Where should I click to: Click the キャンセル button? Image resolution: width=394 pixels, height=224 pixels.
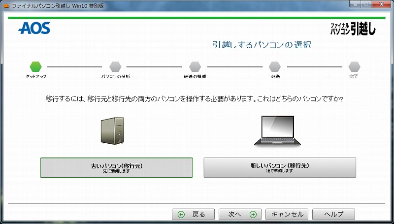click(x=287, y=214)
